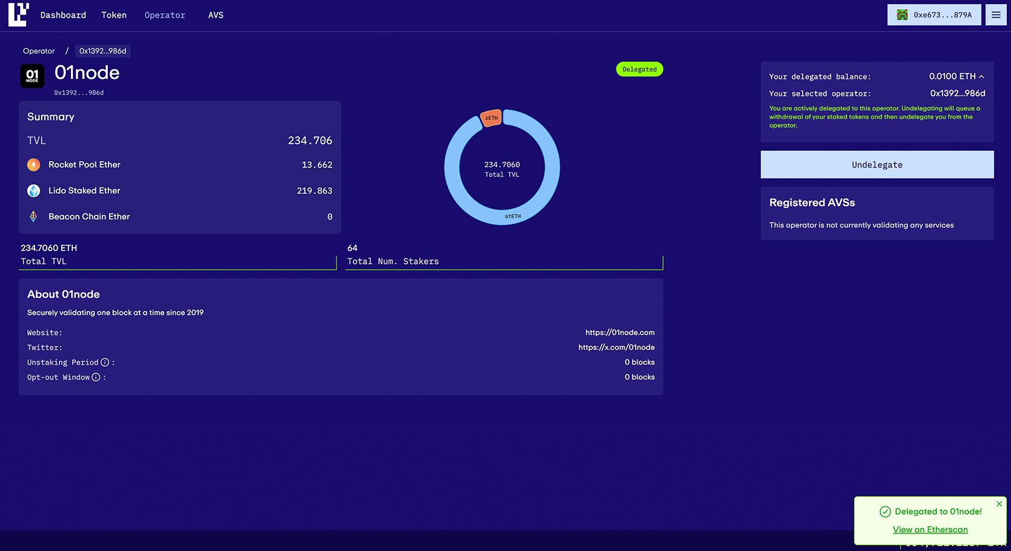Click the 234.7060 ETH total TVL stat
This screenshot has width=1011, height=551.
coord(49,248)
